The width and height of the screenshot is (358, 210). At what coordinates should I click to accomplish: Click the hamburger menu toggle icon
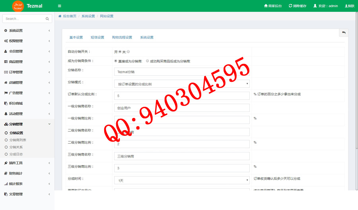pyautogui.click(x=60, y=6)
